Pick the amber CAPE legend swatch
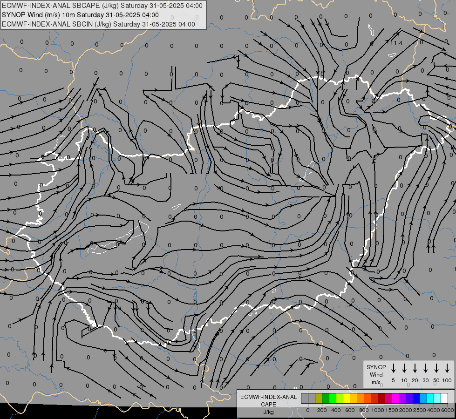Screen dimensions: 456x419 (x=354, y=398)
